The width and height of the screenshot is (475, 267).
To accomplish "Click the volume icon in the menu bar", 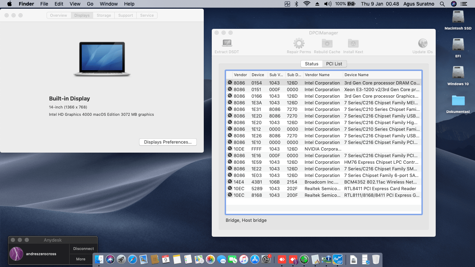I will [x=328, y=4].
